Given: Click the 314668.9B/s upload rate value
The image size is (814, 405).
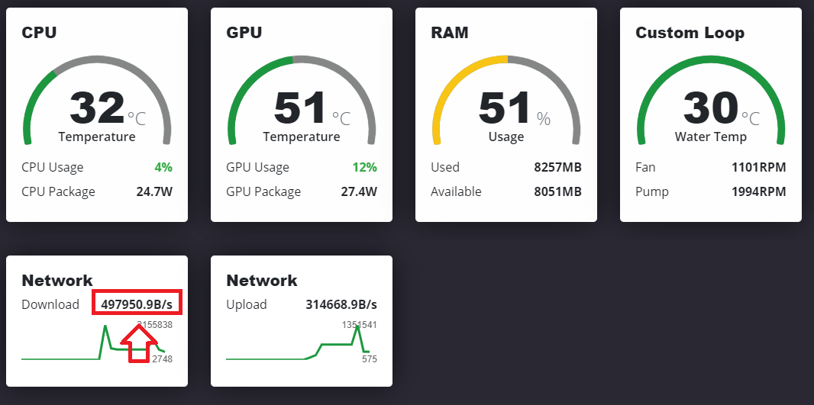Looking at the screenshot, I should (341, 304).
